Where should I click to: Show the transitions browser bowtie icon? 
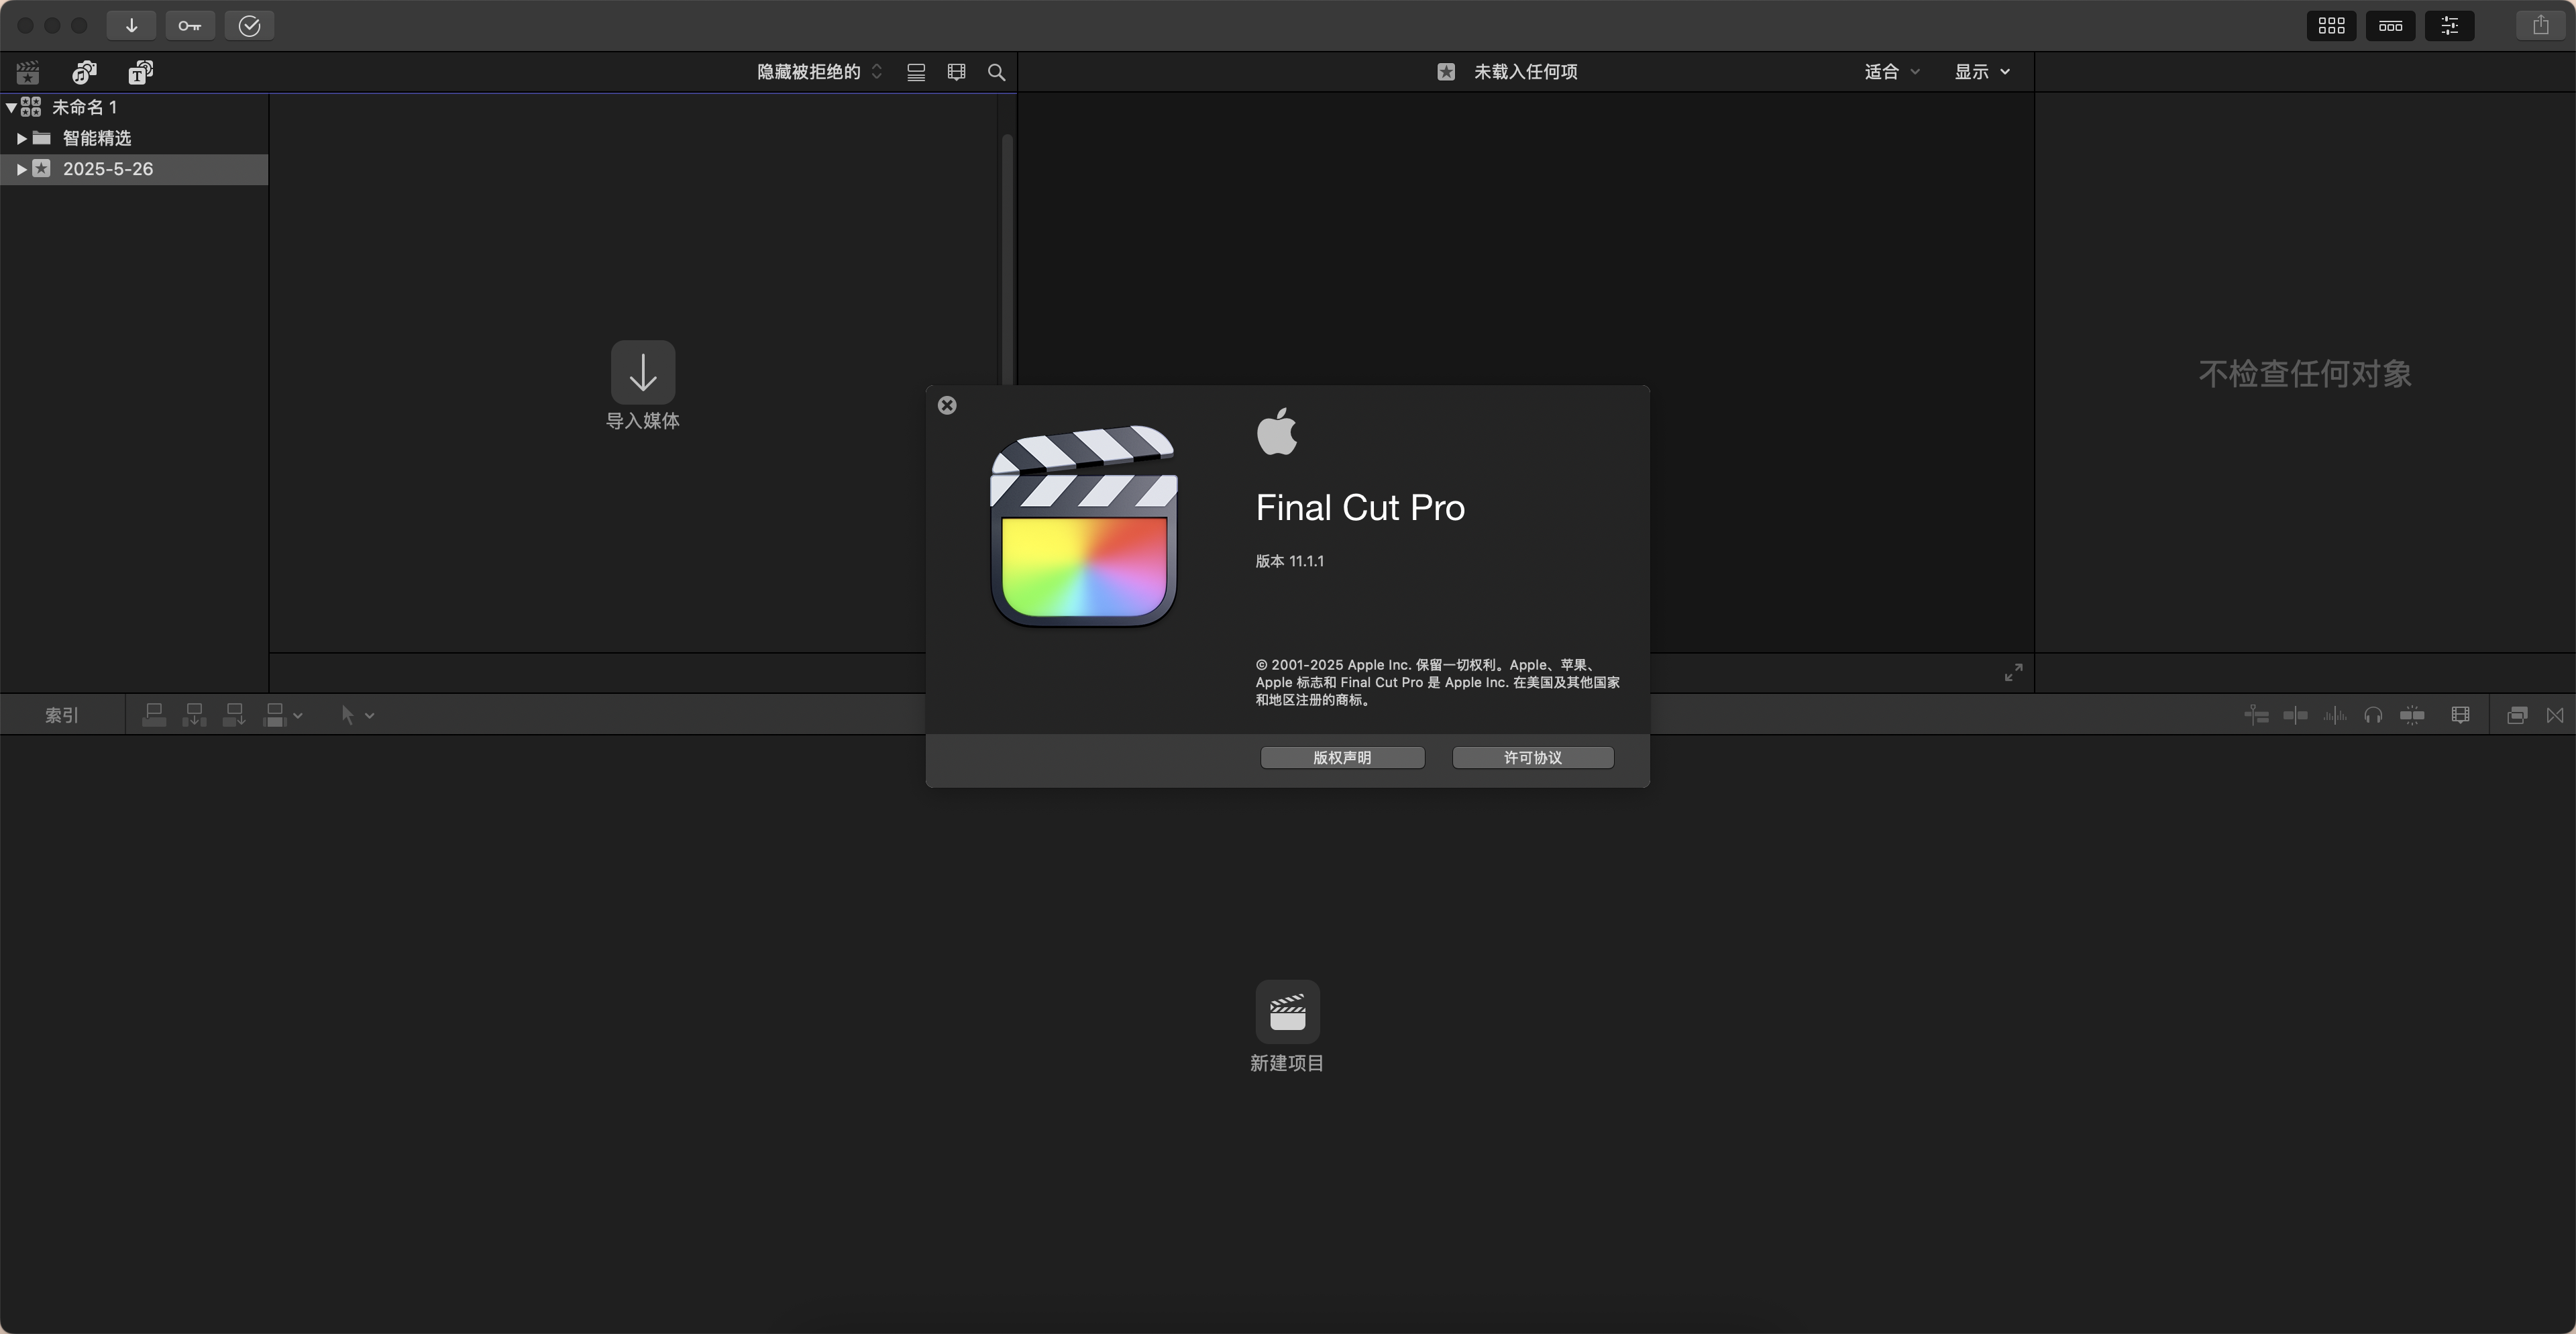click(2555, 715)
